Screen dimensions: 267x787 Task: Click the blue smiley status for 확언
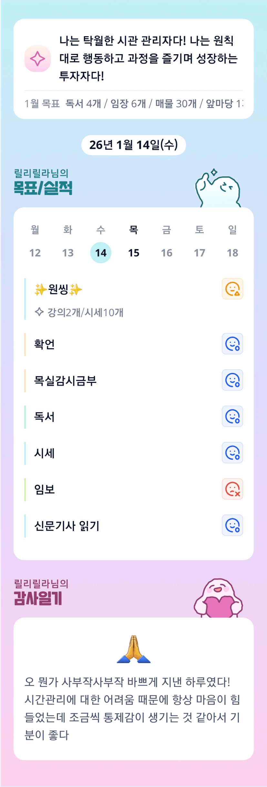[x=232, y=344]
